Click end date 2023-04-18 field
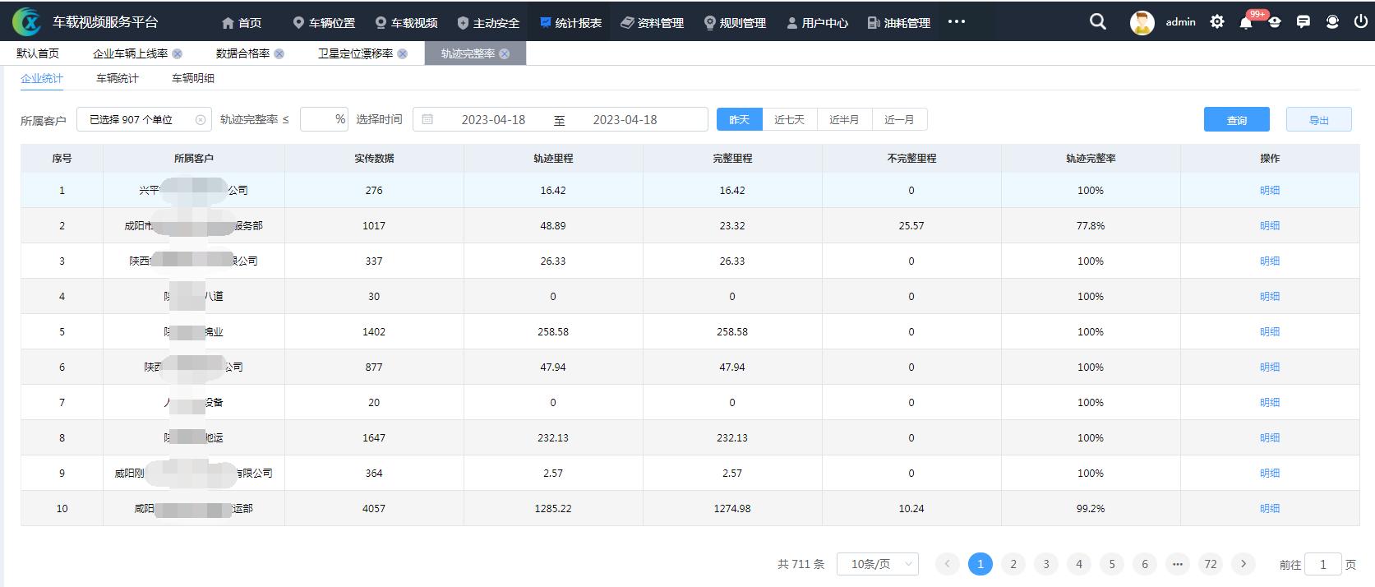Screen dimensions: 1375x587 tap(625, 119)
